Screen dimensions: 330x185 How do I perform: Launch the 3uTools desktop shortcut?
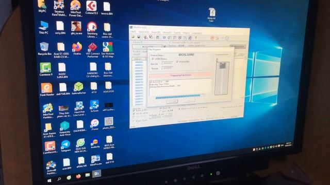point(94,106)
